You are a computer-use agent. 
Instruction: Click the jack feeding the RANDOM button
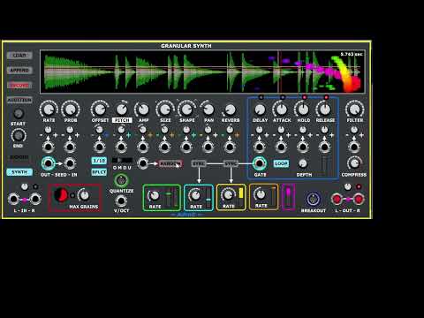click(x=143, y=163)
